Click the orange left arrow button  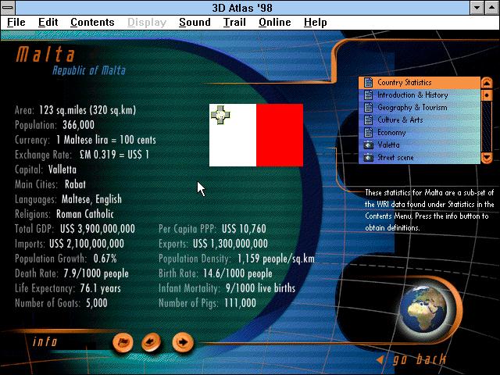(151, 342)
